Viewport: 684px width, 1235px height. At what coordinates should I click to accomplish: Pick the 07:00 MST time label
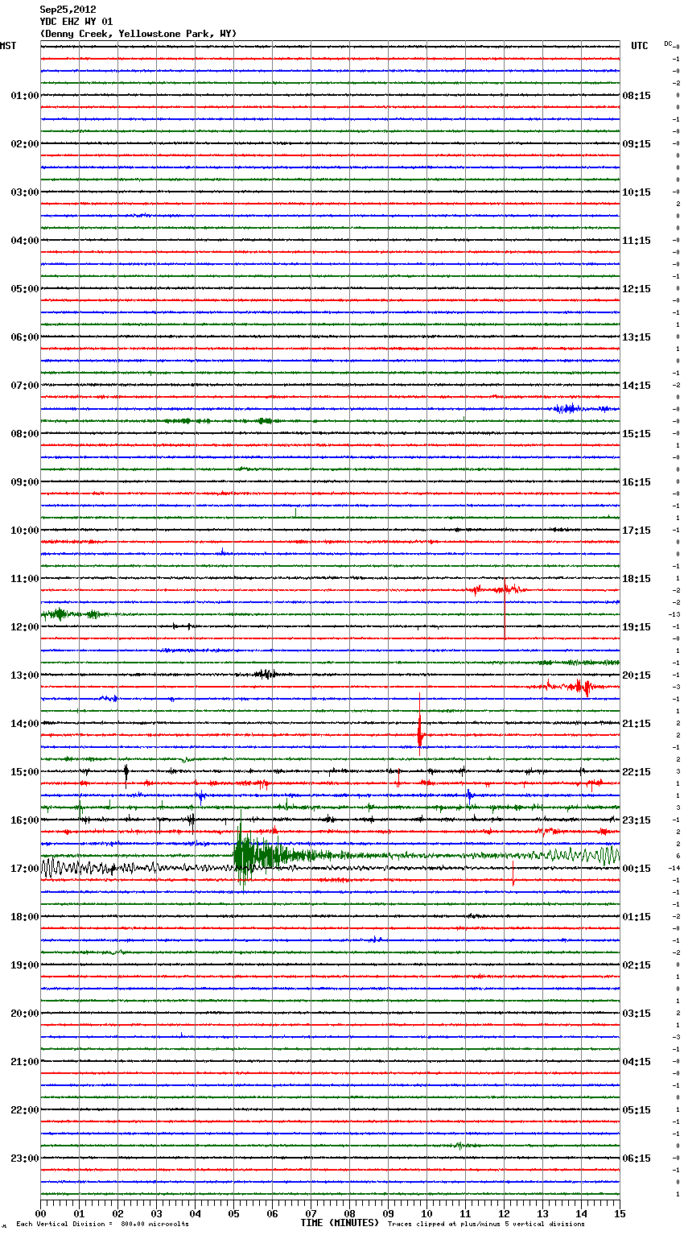click(25, 386)
